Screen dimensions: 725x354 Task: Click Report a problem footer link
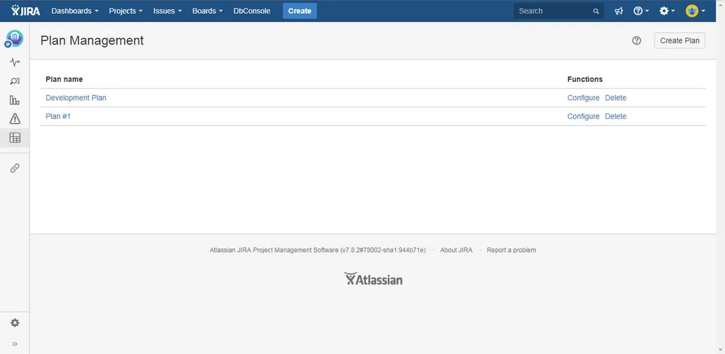511,250
